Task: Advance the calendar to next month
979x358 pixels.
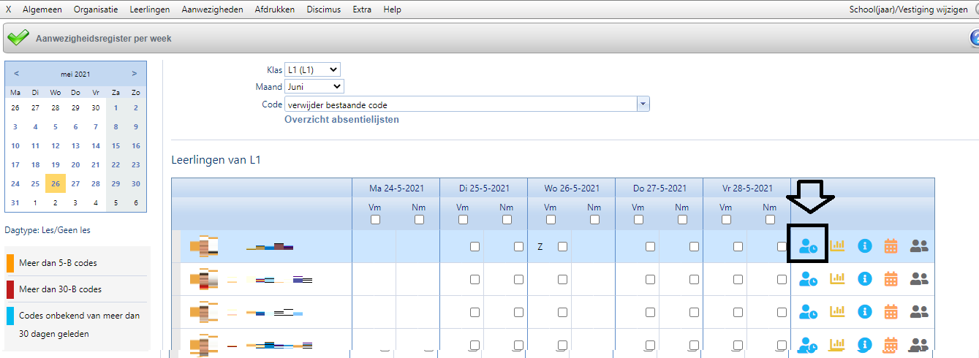Action: (x=135, y=73)
